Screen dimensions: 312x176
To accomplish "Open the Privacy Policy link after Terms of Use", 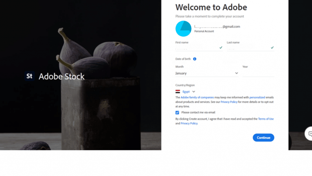I will pyautogui.click(x=189, y=124).
